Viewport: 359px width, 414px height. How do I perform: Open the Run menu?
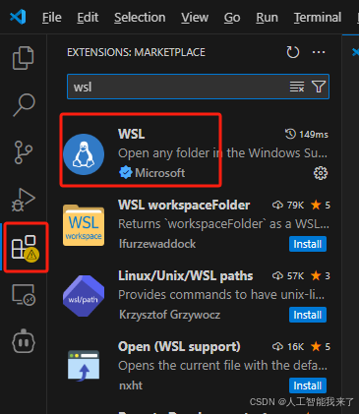267,17
